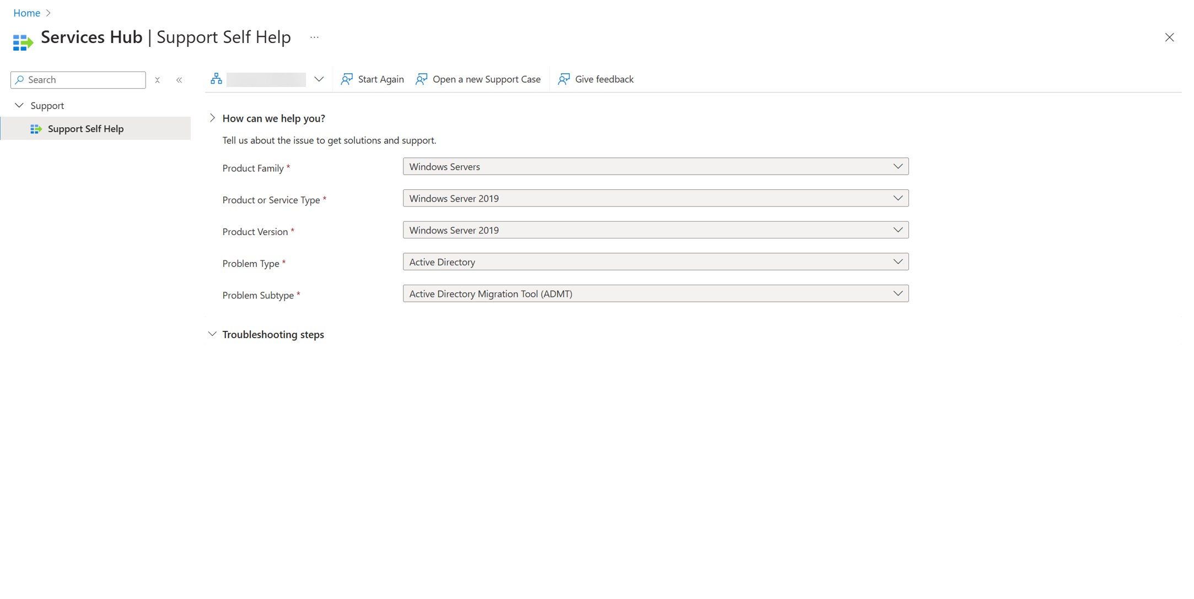1194x599 pixels.
Task: Expand the How can we help you section
Action: [x=213, y=118]
